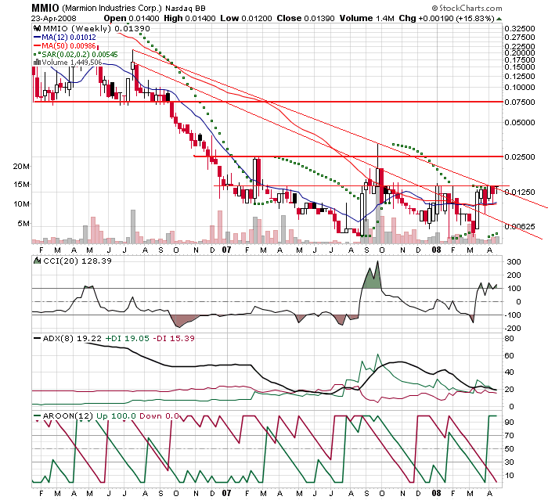This screenshot has height=500, width=548.
Task: Click the 0.02500 price axis label
Action: (x=519, y=156)
